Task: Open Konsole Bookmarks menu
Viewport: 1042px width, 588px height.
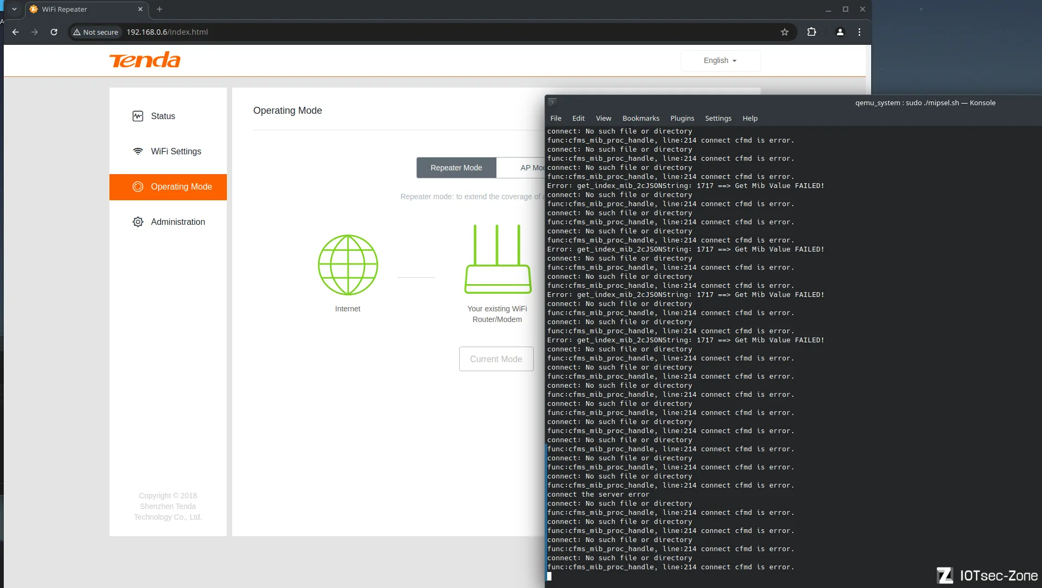Action: (641, 118)
